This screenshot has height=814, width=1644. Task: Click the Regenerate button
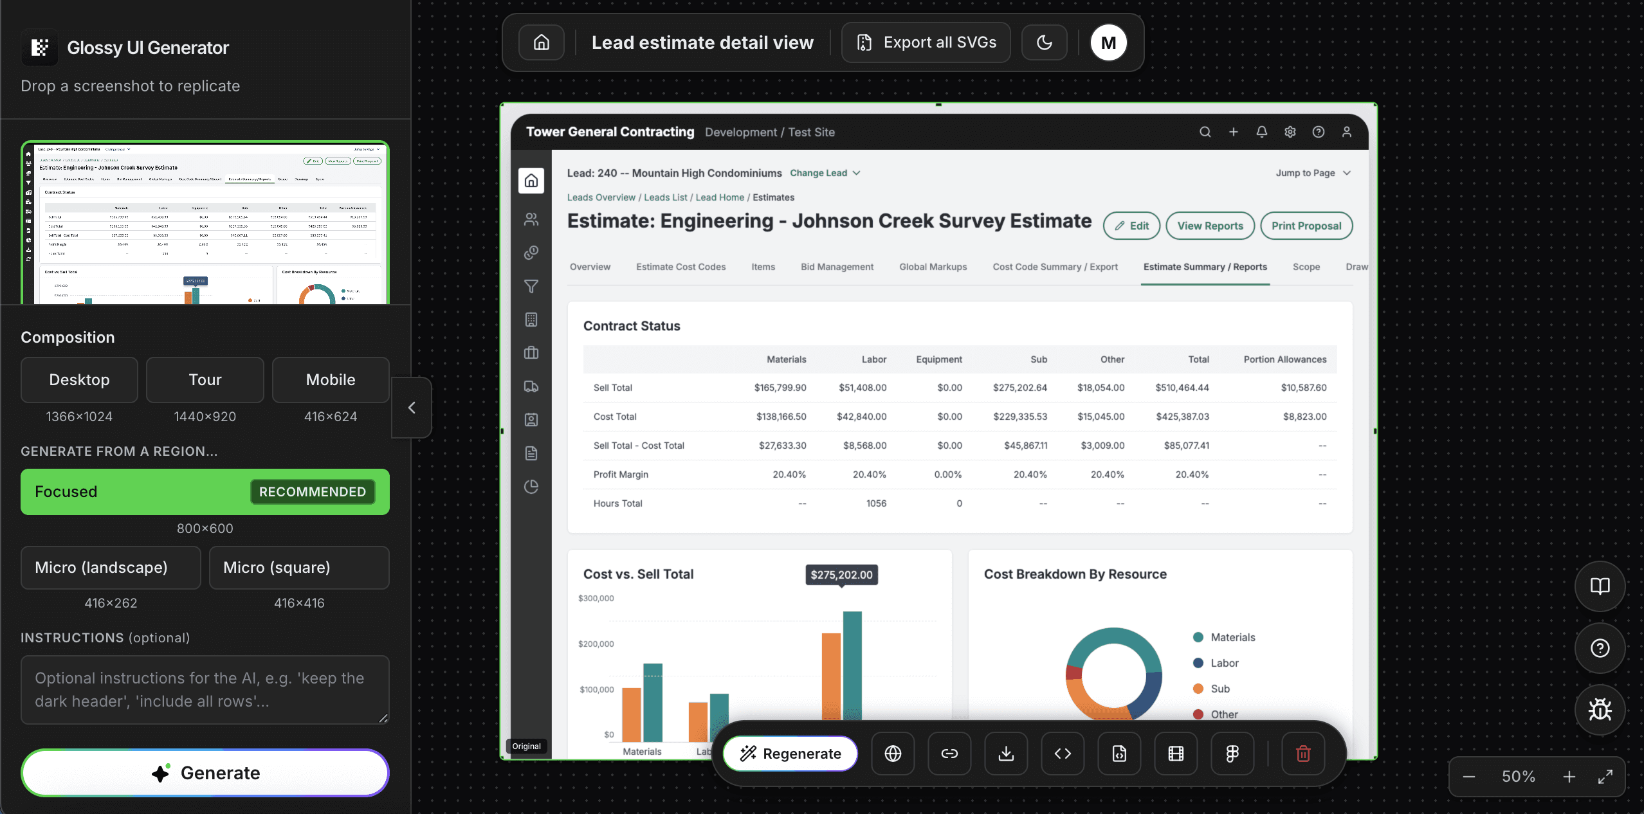790,754
